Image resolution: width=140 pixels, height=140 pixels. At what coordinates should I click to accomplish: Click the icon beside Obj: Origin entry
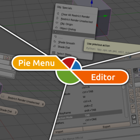point(57,23)
